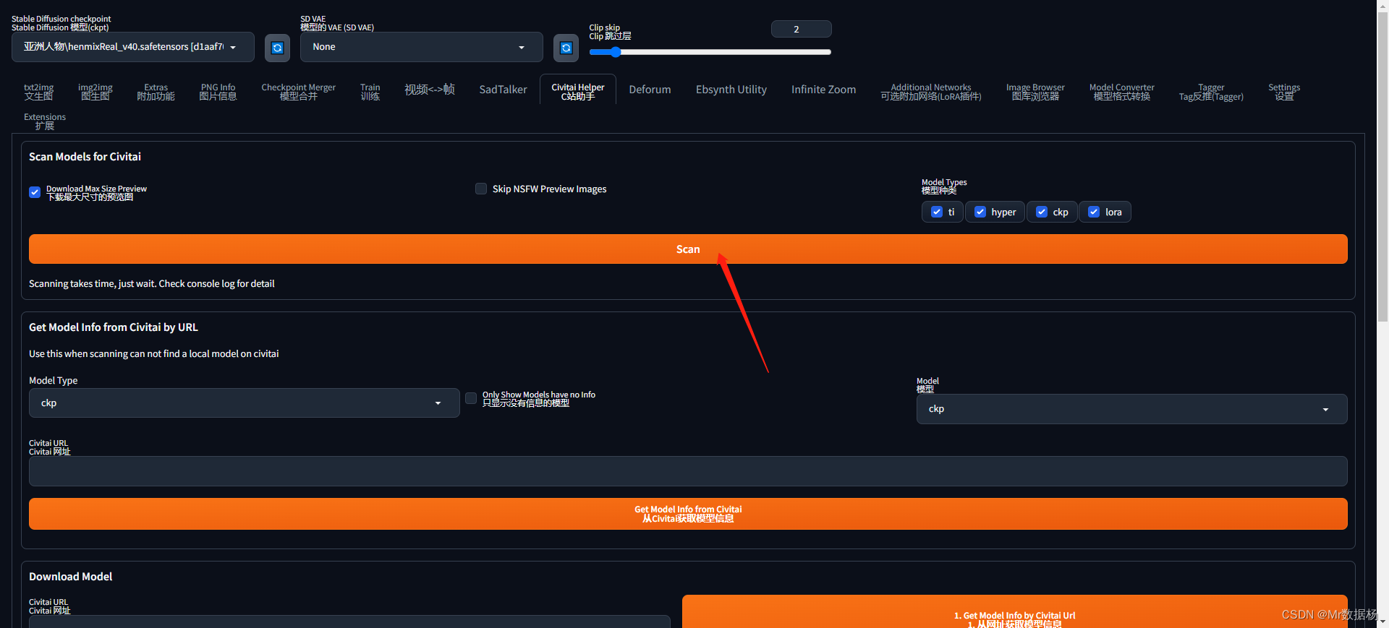1389x628 pixels.
Task: Open the PNG Info tab
Action: coord(218,92)
